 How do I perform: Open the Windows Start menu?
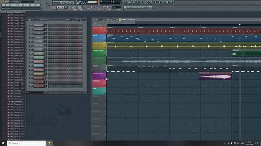(3, 143)
